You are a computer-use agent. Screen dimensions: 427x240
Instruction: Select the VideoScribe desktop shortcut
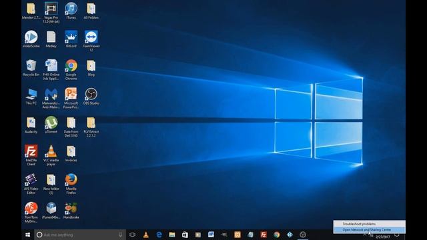[x=31, y=39]
